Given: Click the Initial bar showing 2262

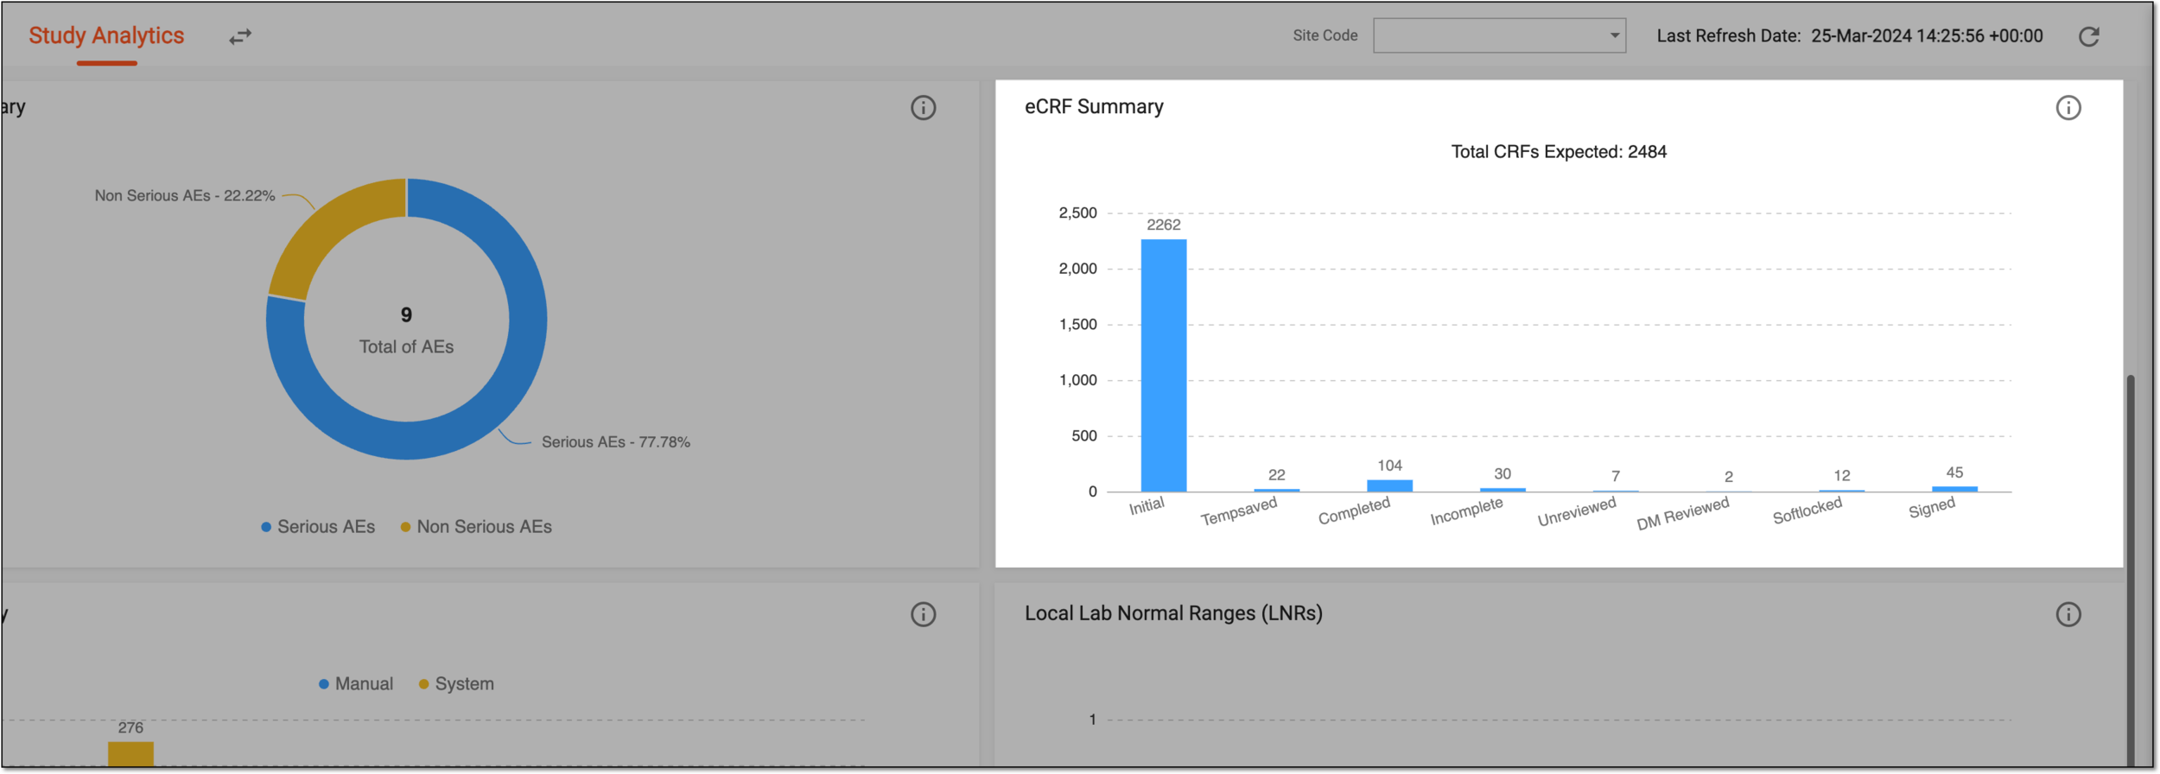Looking at the screenshot, I should click(1163, 365).
